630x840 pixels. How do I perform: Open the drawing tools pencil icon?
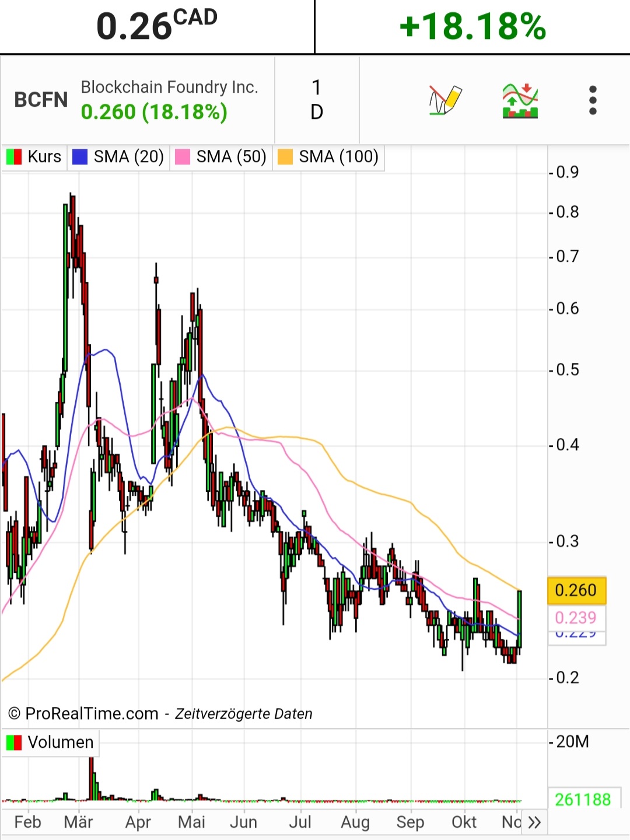tap(446, 100)
